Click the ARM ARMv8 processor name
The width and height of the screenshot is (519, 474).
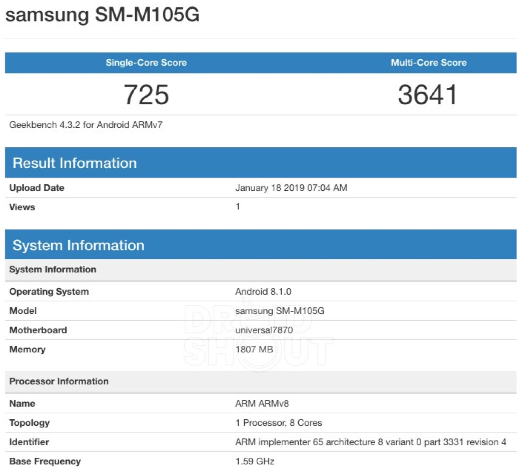point(262,404)
